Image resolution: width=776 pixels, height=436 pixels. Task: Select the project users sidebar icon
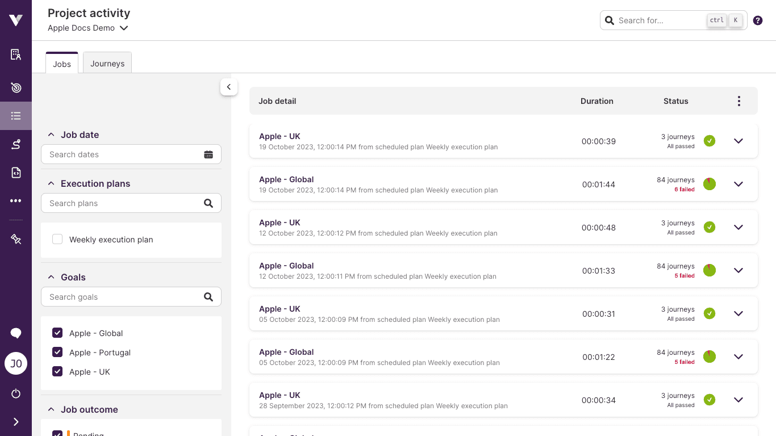(15, 54)
